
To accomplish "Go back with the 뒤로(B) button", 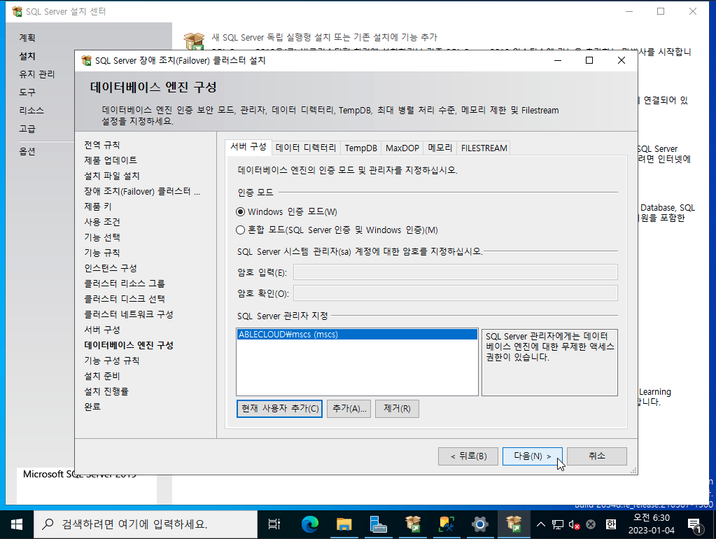I will point(468,456).
